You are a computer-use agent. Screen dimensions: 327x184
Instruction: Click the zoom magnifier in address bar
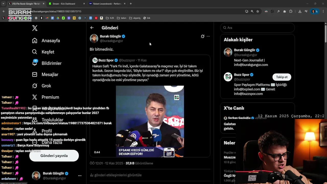252,11
